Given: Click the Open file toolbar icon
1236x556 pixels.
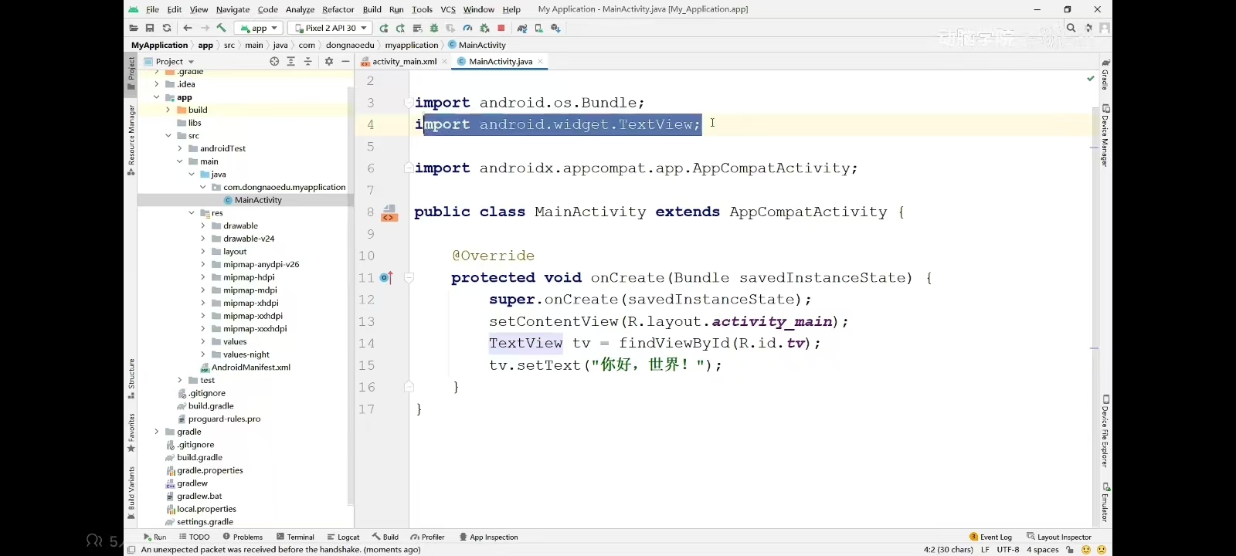Looking at the screenshot, I should pos(134,28).
